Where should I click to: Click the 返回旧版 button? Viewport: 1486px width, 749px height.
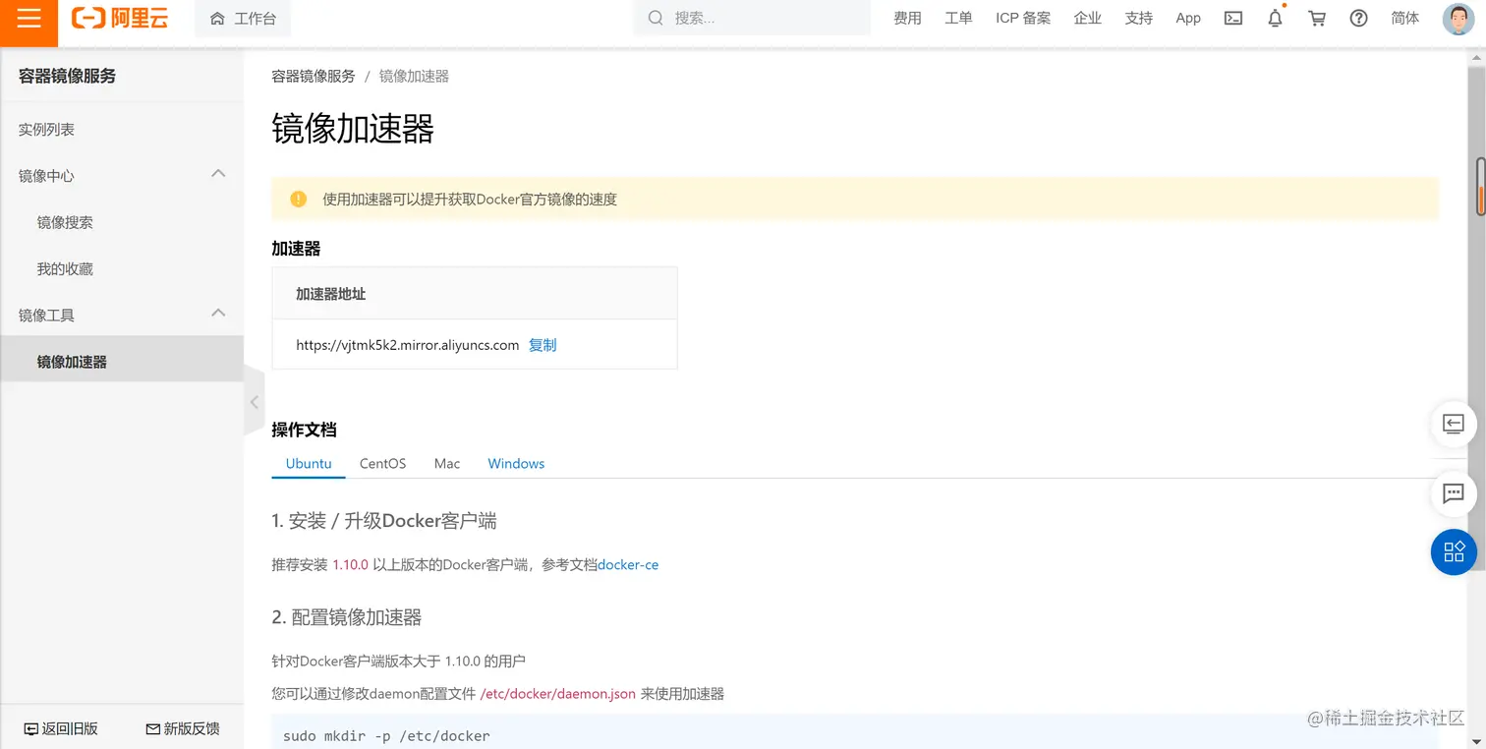coord(61,728)
